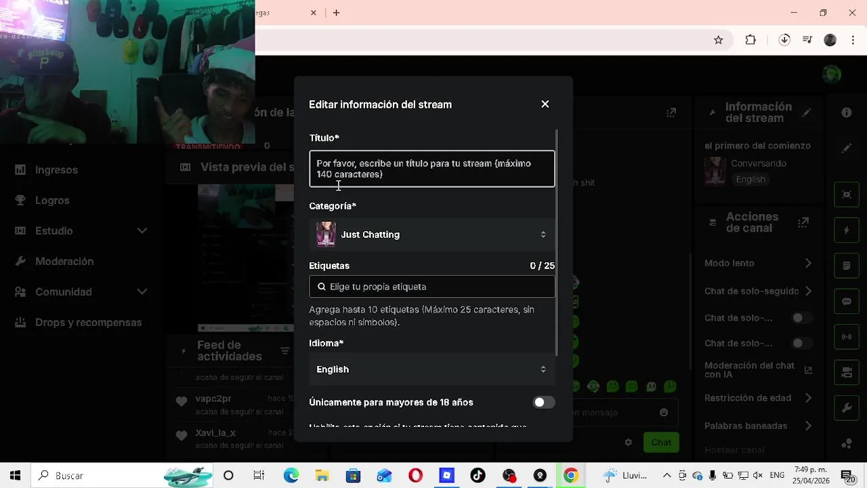
Task: Open a new browser tab
Action: coord(336,13)
